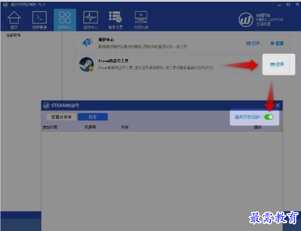The height and width of the screenshot is (231, 301).
Task: Click STEAM防盗号 dialog logo icon
Action: [46, 105]
